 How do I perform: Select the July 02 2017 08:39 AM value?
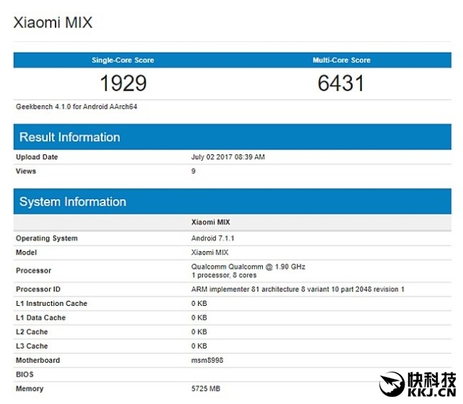(x=228, y=157)
